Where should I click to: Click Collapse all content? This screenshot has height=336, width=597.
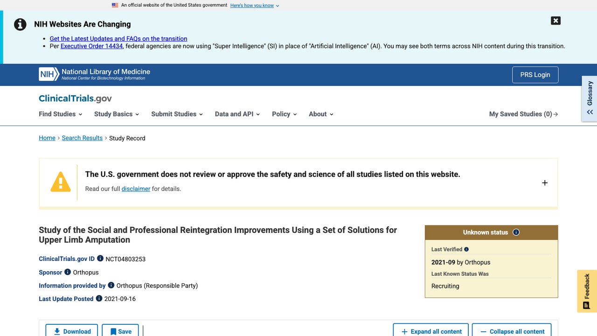pos(512,330)
